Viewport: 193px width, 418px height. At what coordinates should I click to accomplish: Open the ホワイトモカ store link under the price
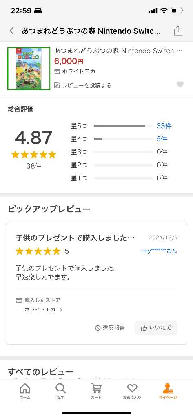(x=75, y=71)
